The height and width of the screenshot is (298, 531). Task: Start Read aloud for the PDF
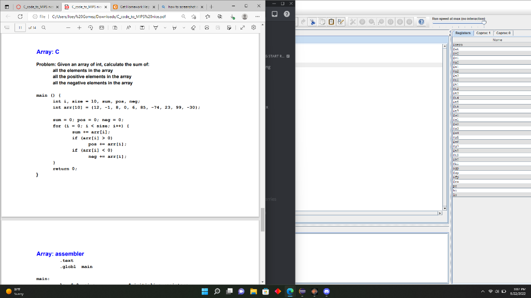[x=128, y=28]
